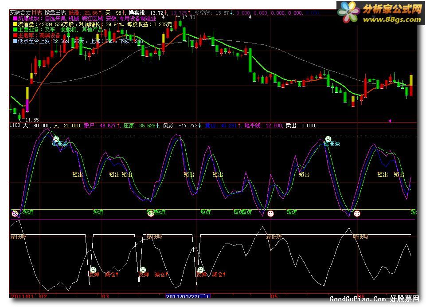Click the 13.725 magenta value in header
The image size is (426, 307).
coord(179,13)
